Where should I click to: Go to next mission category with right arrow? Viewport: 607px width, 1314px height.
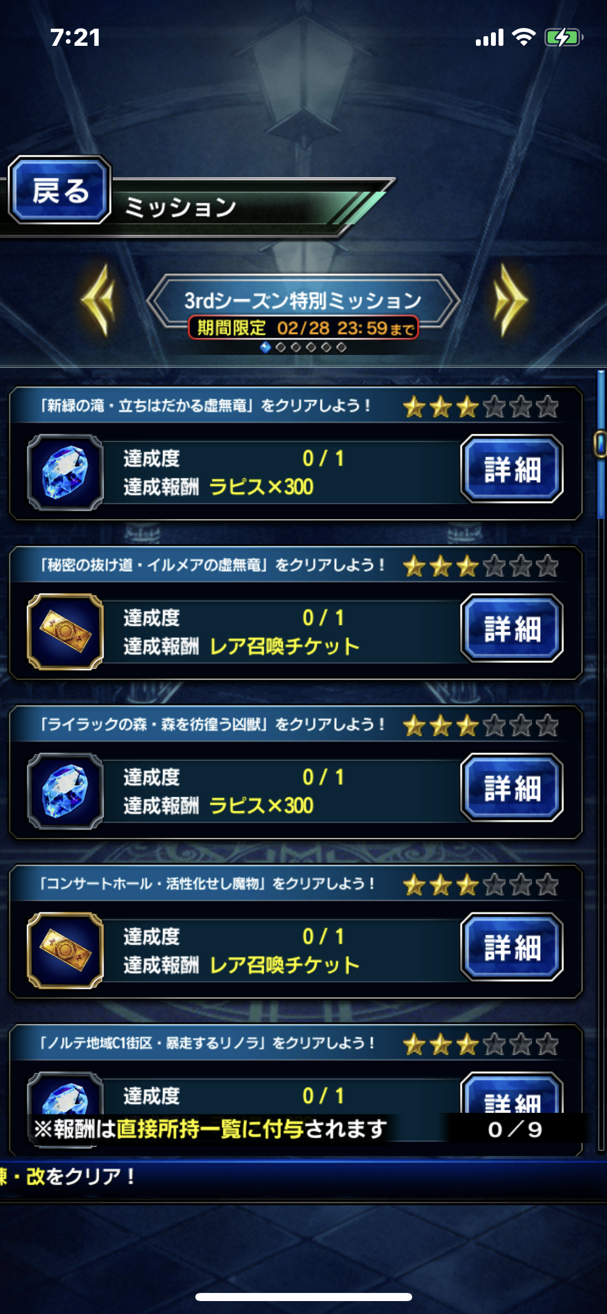point(510,300)
